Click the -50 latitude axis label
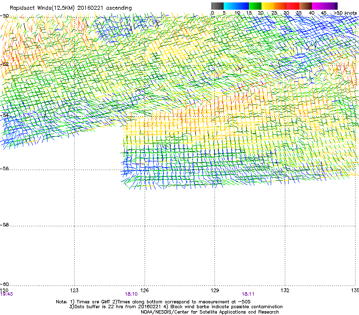Image resolution: width=359 pixels, height=315 pixels. coord(4,16)
